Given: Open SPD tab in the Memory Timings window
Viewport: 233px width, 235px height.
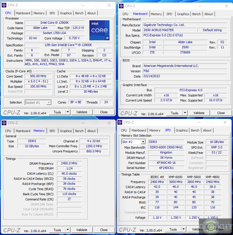Looking at the screenshot, I should pyautogui.click(x=52, y=131).
